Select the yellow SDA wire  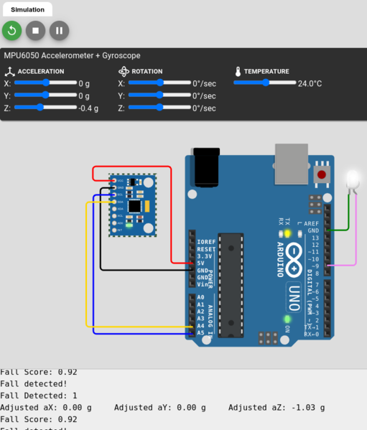click(x=87, y=263)
